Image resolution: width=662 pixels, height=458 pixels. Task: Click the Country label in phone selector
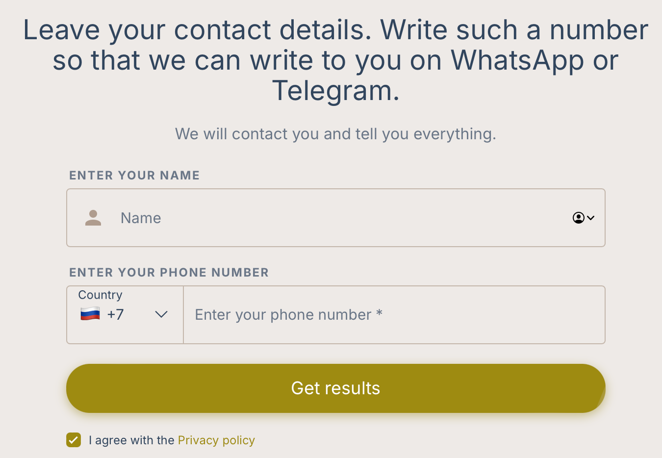pyautogui.click(x=101, y=295)
